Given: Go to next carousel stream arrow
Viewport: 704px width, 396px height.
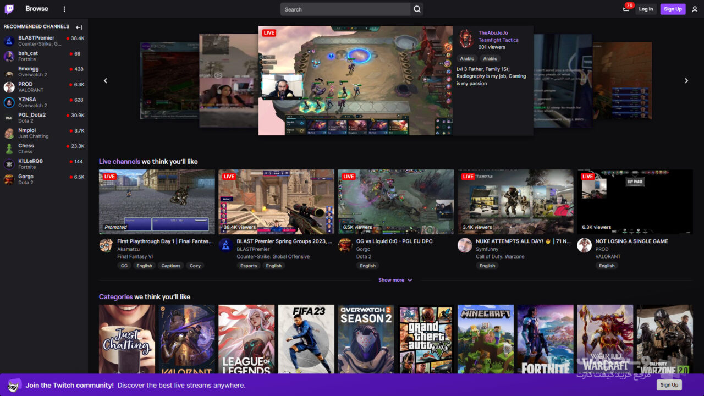Looking at the screenshot, I should coord(686,81).
